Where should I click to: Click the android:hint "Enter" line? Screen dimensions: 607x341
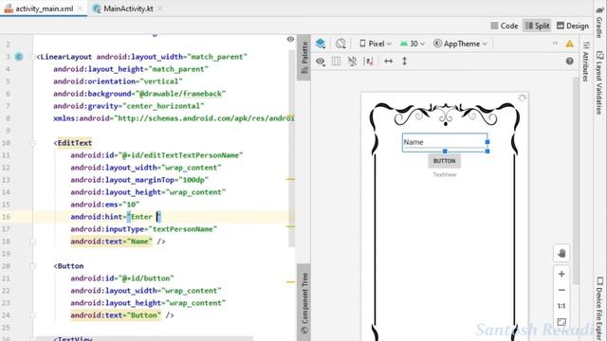click(116, 217)
